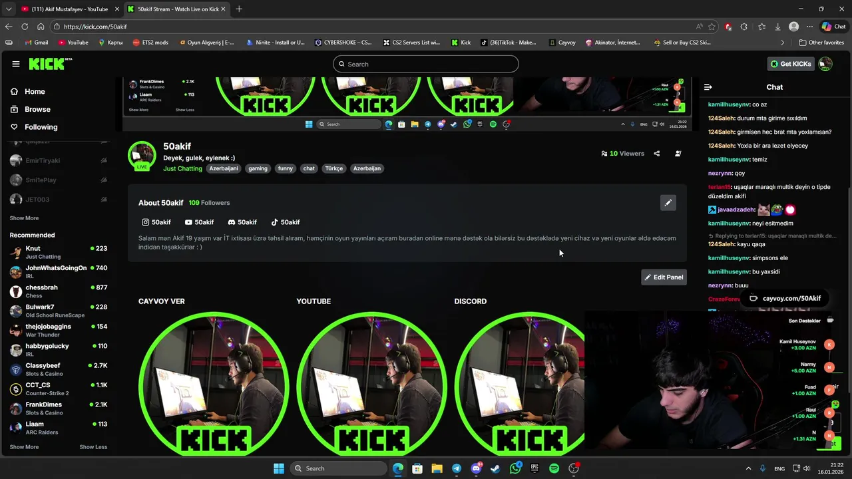Open the CS2 Servers List bookmark
This screenshot has height=479, width=852.
411,43
